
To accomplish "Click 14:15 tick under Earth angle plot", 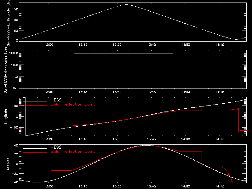I will [220, 45].
